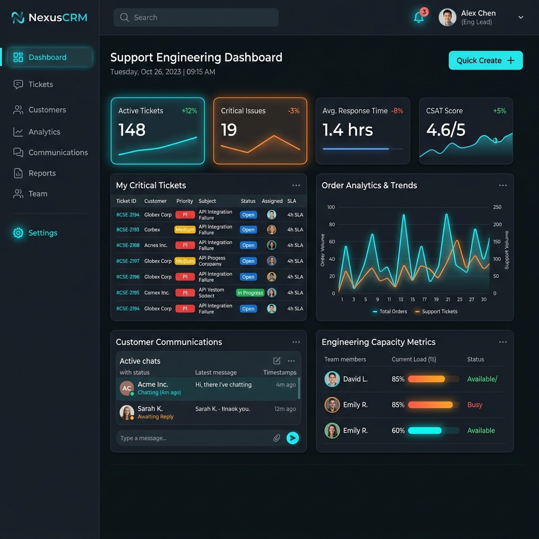Sort by the Priority column header
Screen dimensions: 539x539
click(185, 201)
